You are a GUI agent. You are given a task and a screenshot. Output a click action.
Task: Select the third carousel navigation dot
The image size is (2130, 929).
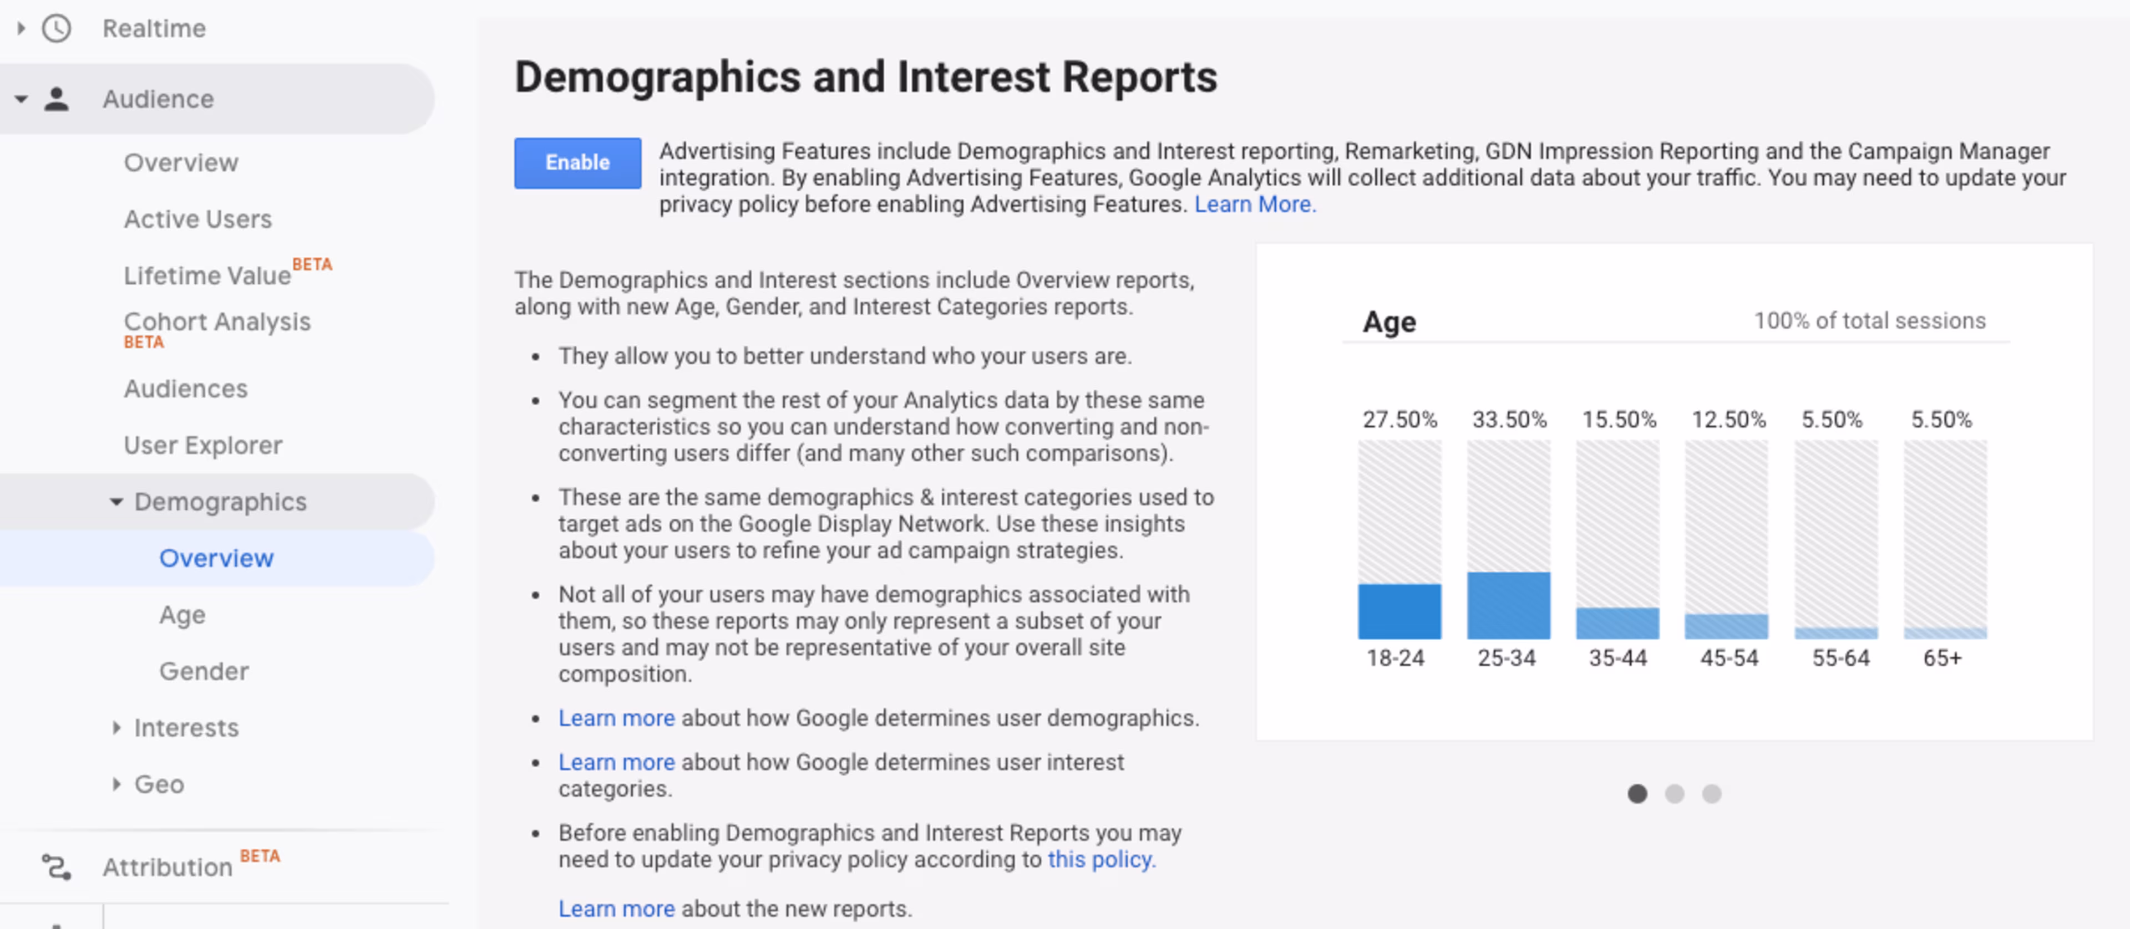tap(1712, 793)
